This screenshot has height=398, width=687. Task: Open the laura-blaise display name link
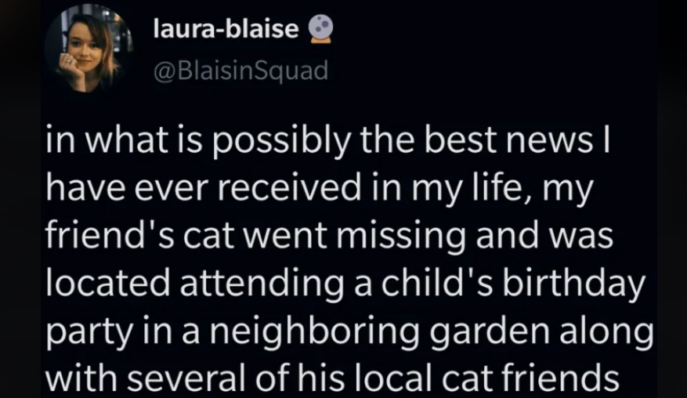pos(226,31)
